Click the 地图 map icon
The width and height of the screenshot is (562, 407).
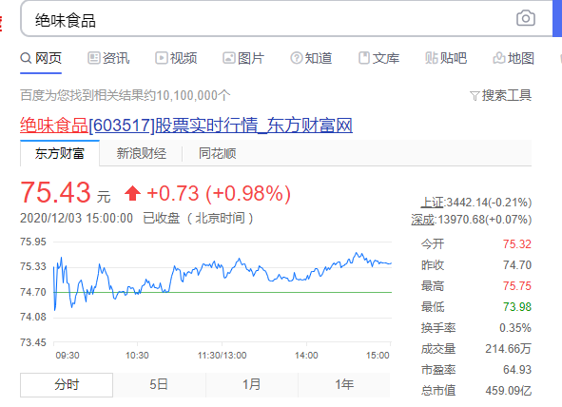tap(499, 58)
